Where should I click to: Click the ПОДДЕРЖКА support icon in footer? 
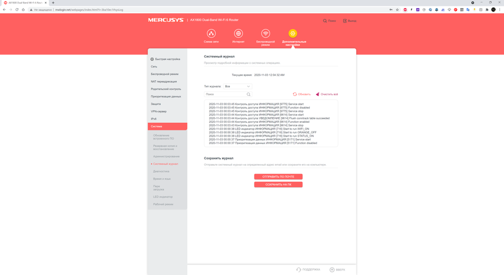click(298, 269)
